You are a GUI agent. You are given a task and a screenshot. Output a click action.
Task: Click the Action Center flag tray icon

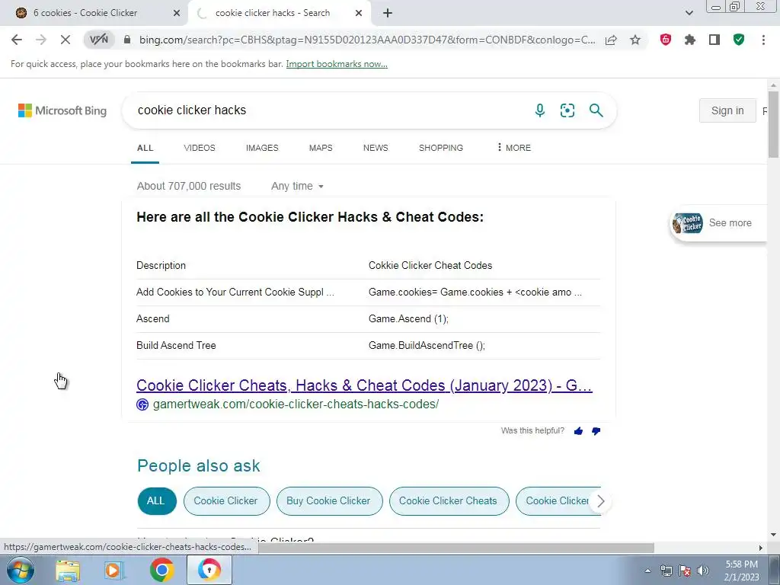click(685, 571)
